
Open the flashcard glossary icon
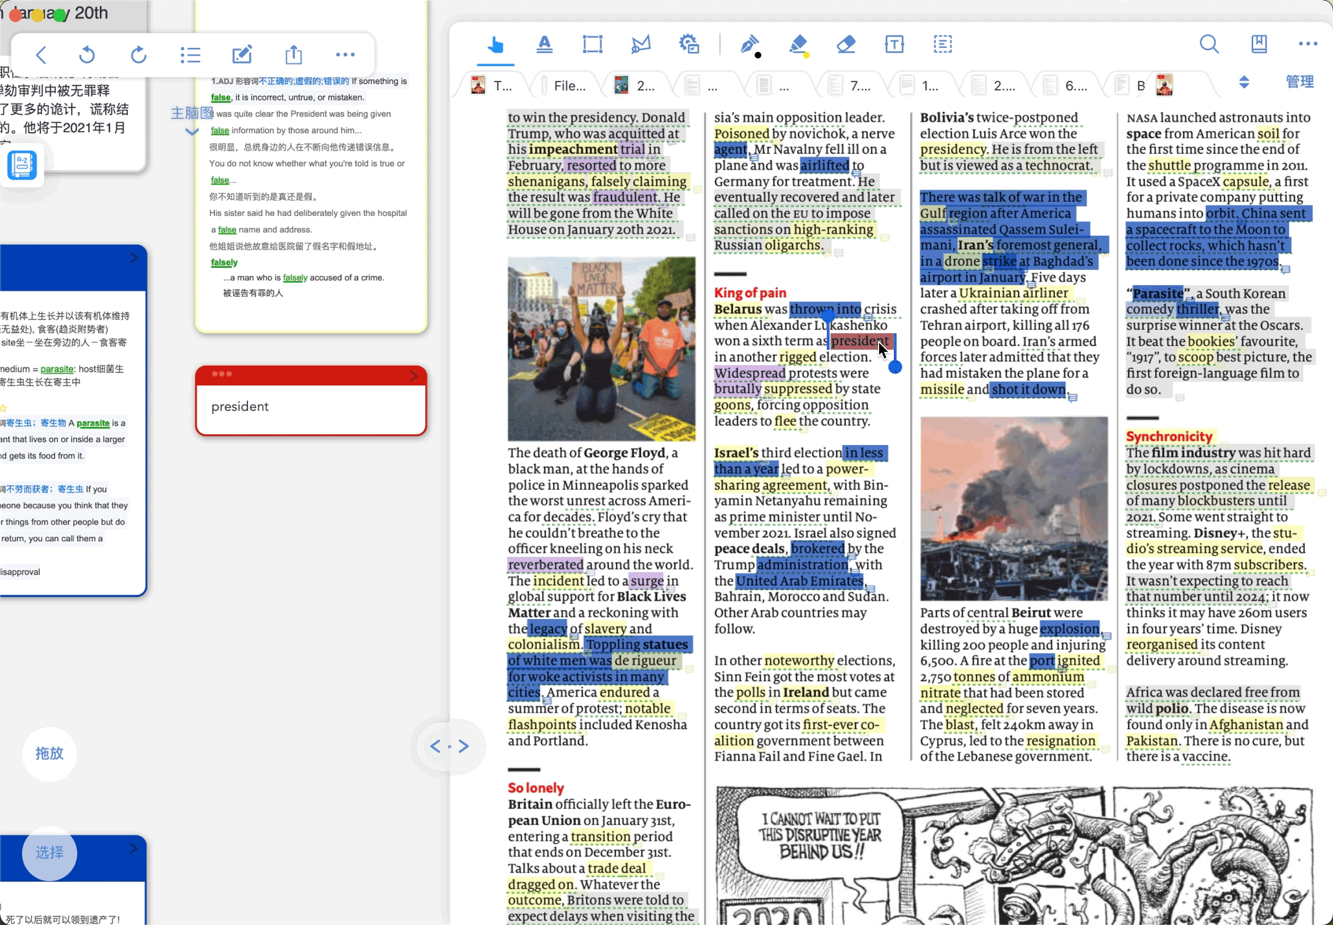[22, 165]
